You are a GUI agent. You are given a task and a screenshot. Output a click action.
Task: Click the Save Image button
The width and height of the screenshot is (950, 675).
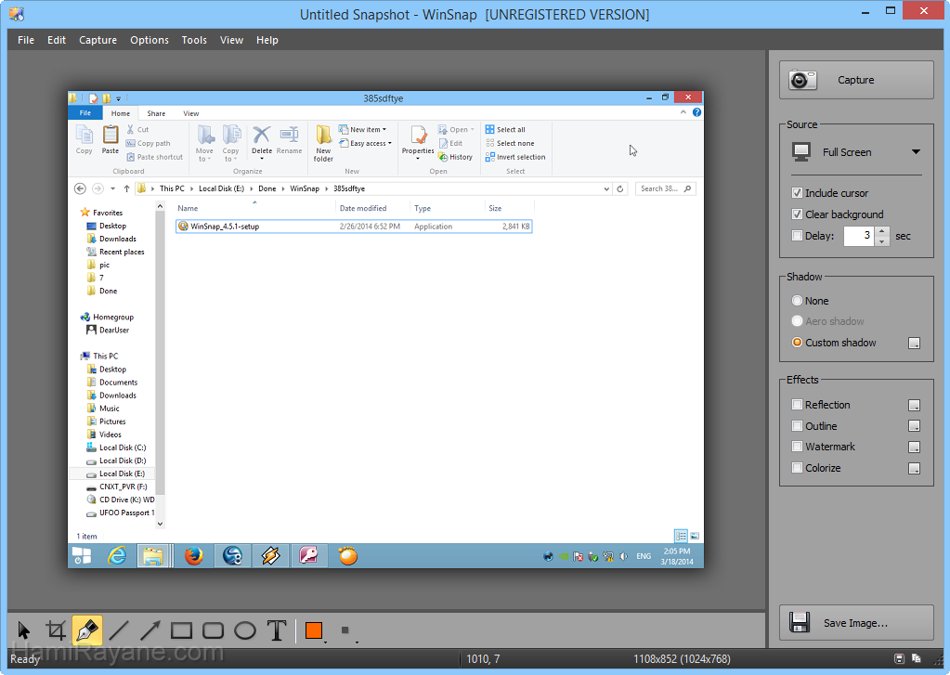(856, 623)
